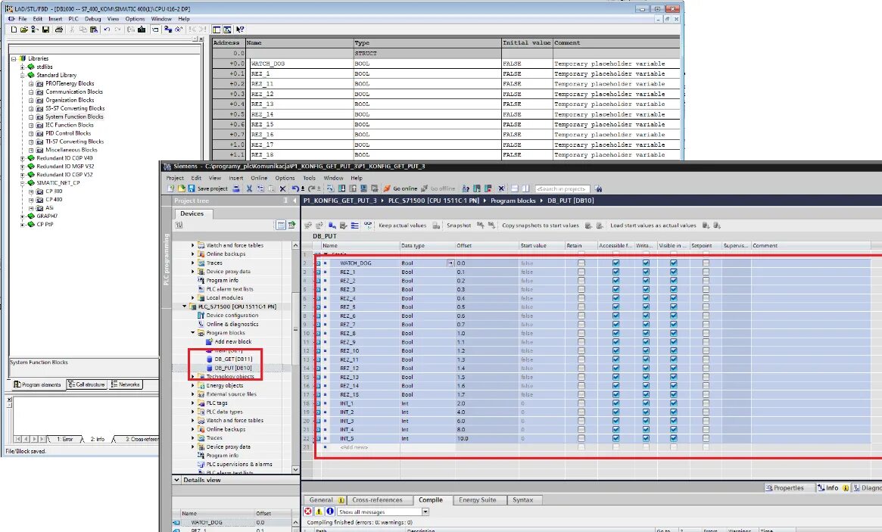Open Show all messages dropdown

[x=425, y=512]
